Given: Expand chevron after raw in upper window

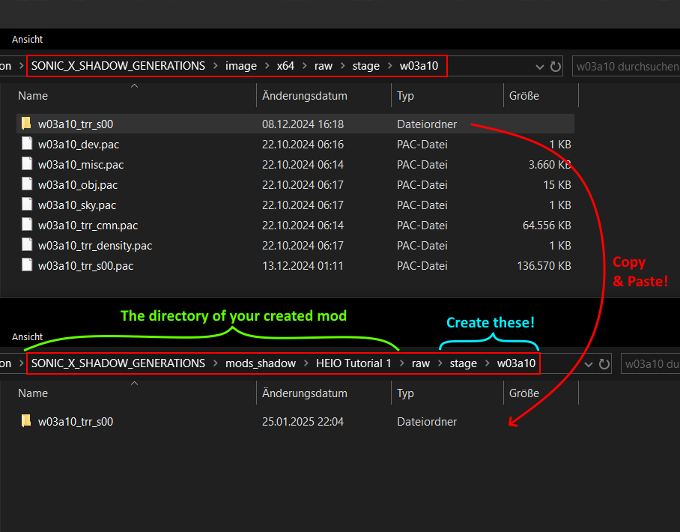Looking at the screenshot, I should [x=342, y=66].
